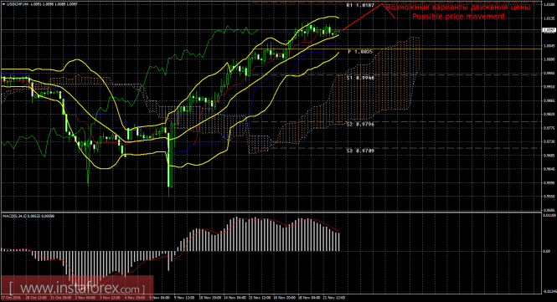557x302 pixels.
Task: Select the R1 1.0187 resistance level label
Action: coord(360,6)
